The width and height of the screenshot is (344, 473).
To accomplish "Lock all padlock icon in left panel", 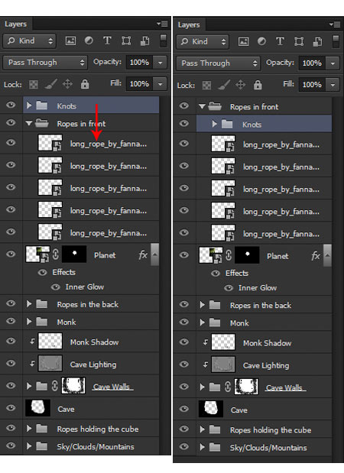I will [85, 84].
